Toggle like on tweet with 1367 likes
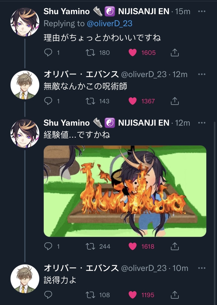The image size is (217, 305). pyautogui.click(x=133, y=101)
